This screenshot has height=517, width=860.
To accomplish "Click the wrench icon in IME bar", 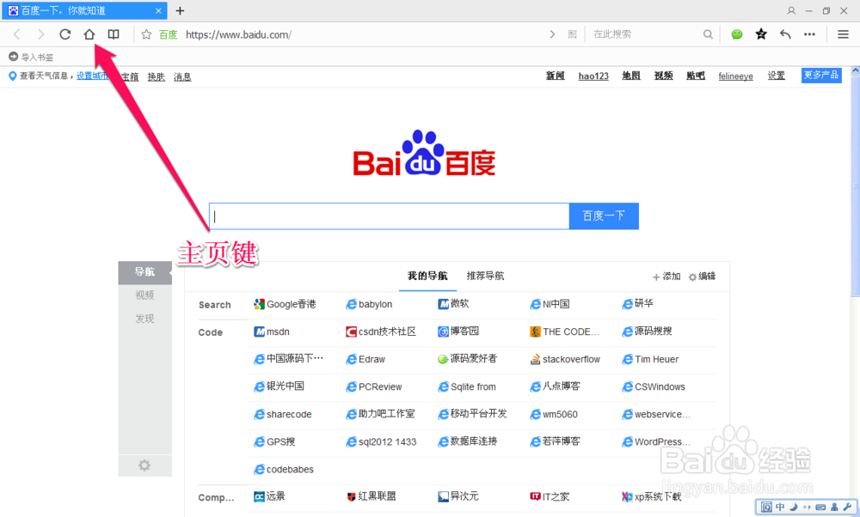I will [x=847, y=508].
